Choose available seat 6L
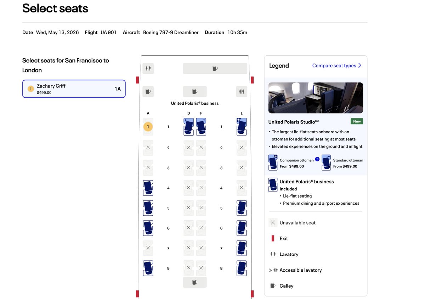The image size is (425, 299). [242, 228]
